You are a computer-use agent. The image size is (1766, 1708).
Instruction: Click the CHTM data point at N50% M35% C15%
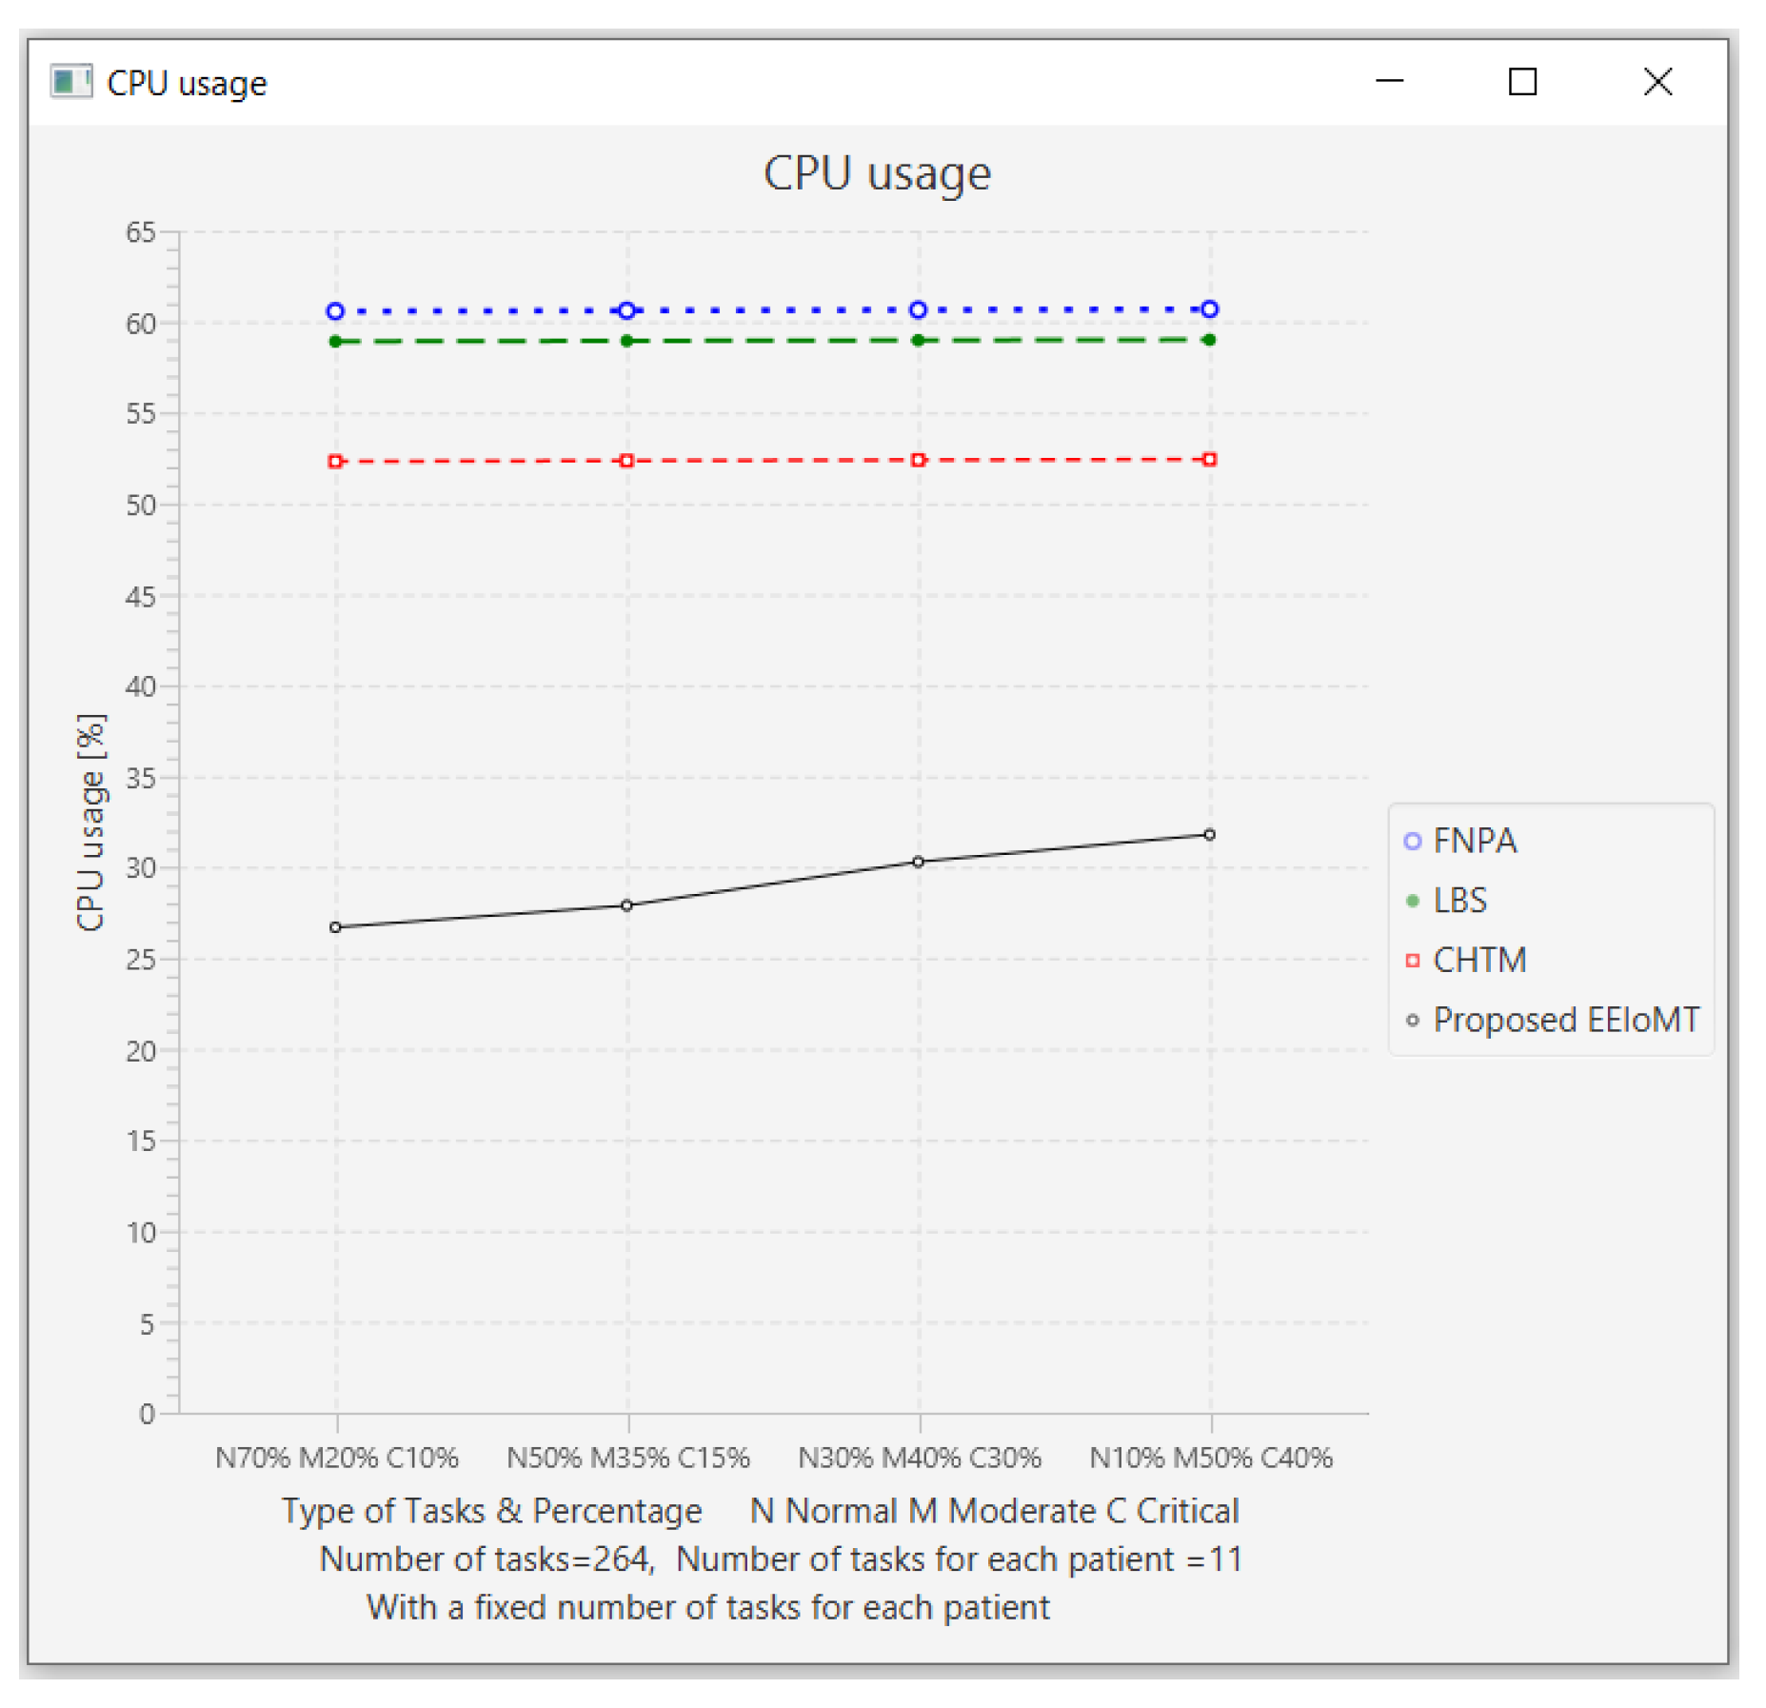pos(626,461)
